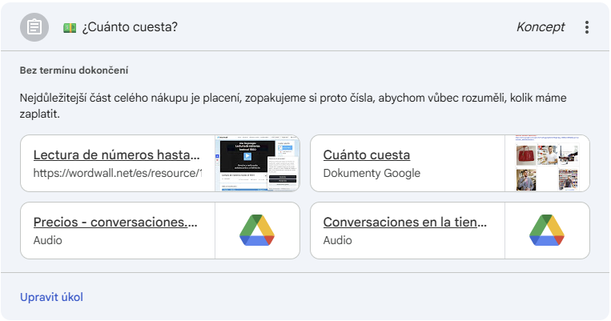The image size is (611, 321).
Task: Click 'Upravit úkol' to edit assignment
Action: pos(51,297)
